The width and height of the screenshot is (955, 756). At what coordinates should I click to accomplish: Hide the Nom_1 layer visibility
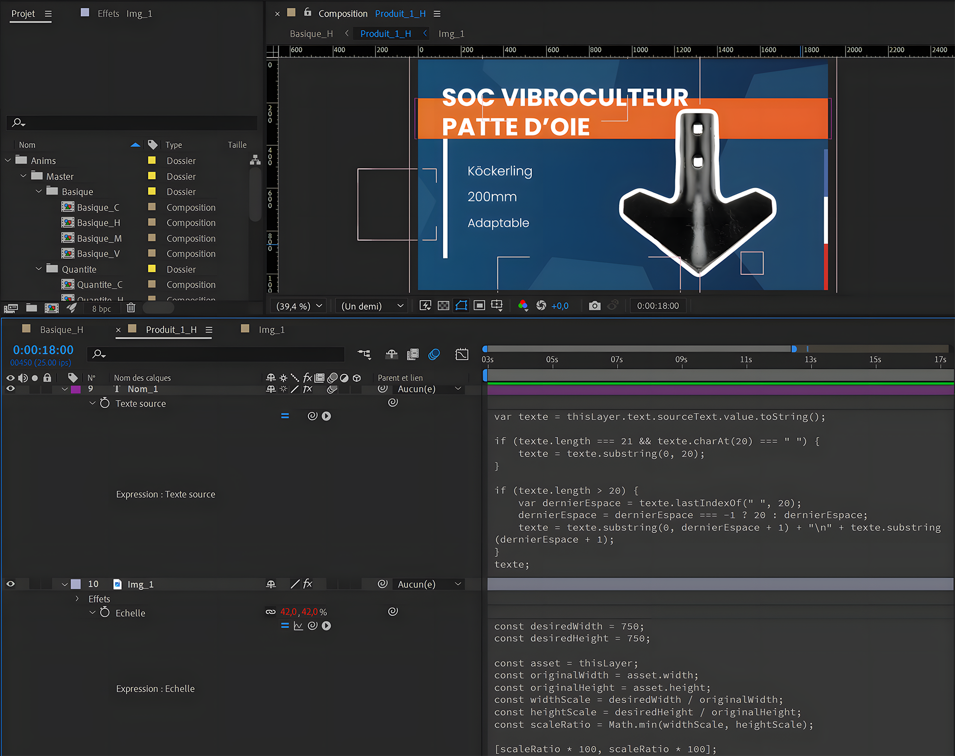[x=10, y=389]
